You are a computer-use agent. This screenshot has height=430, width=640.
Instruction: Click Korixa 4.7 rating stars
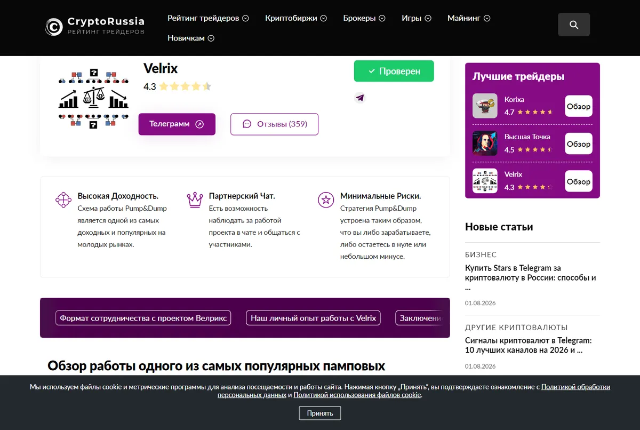pyautogui.click(x=535, y=112)
